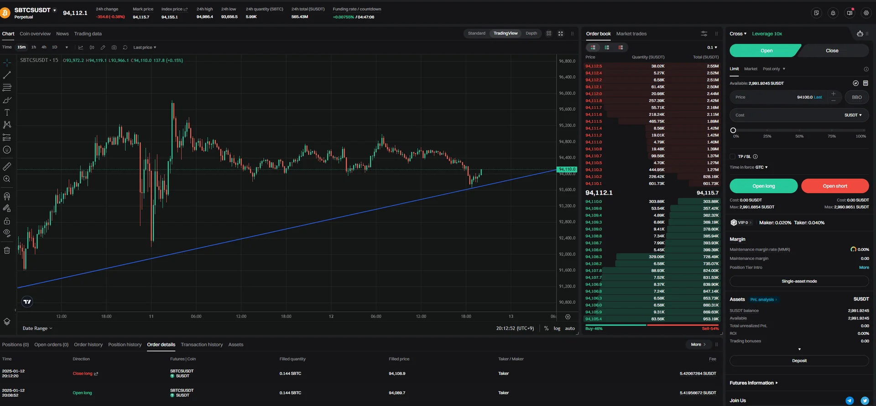Select the text annotation tool
Screen dimensions: 876x406
pyautogui.click(x=7, y=112)
